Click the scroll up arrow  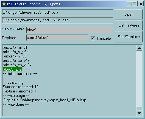tap(139, 48)
